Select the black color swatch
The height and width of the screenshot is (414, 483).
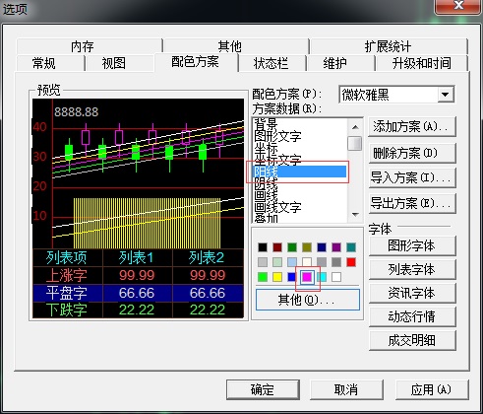263,247
